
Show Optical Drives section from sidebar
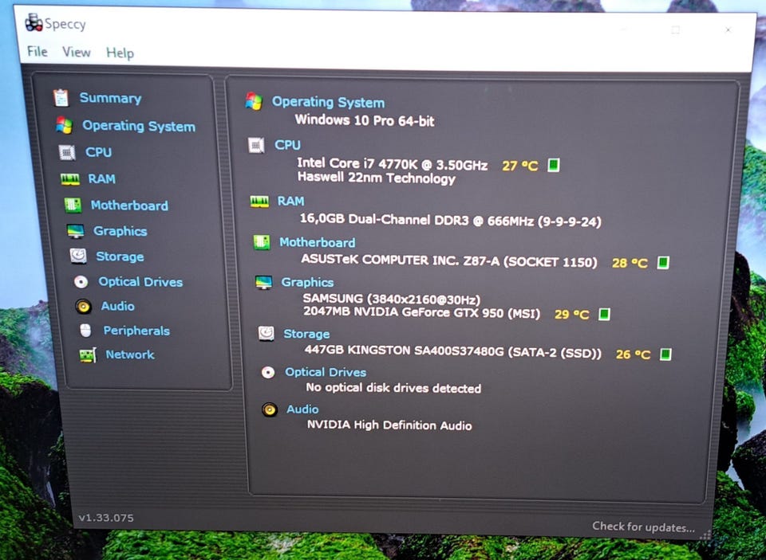140,282
